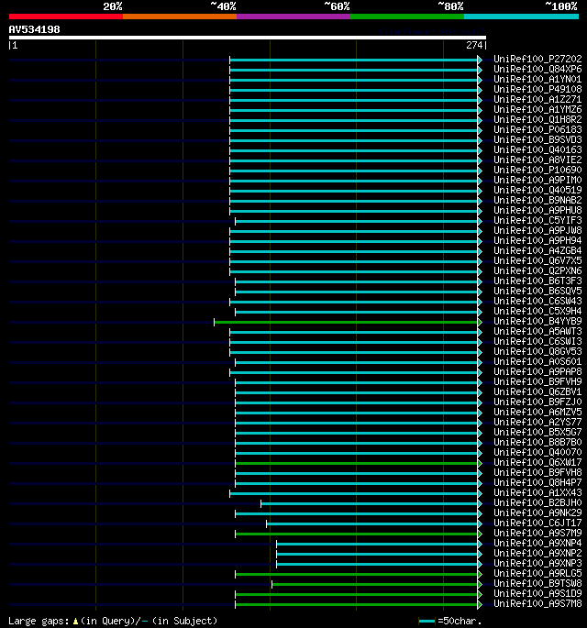The width and height of the screenshot is (587, 628).
Task: Click end arrow of UniRef100_A9RLG5 alignment
Action: click(x=480, y=574)
